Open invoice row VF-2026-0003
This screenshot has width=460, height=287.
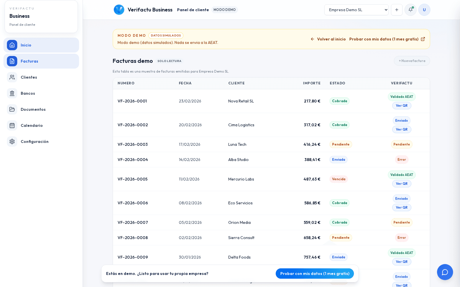click(133, 144)
